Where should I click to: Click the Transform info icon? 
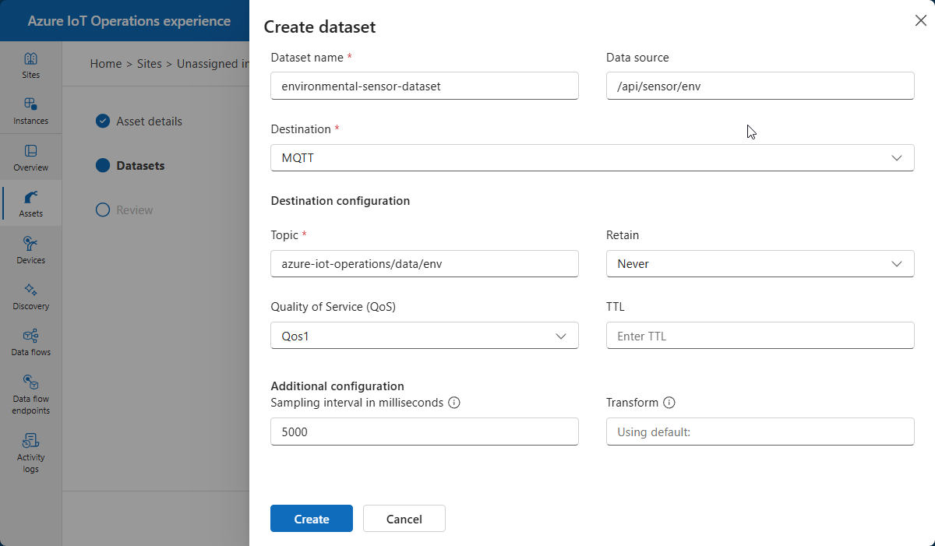(x=669, y=403)
